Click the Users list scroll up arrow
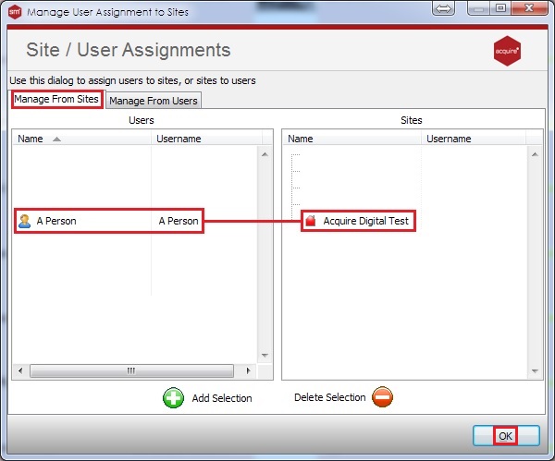 (x=265, y=154)
